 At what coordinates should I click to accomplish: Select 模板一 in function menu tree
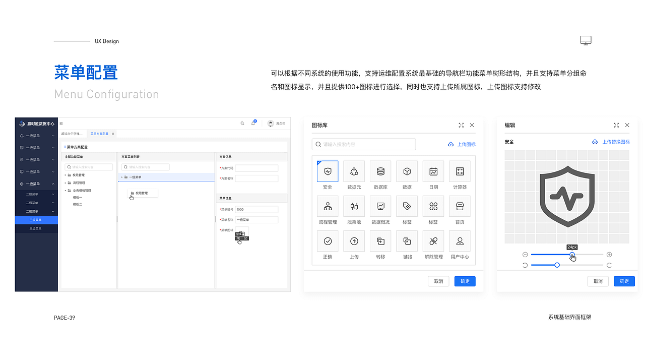pyautogui.click(x=77, y=198)
